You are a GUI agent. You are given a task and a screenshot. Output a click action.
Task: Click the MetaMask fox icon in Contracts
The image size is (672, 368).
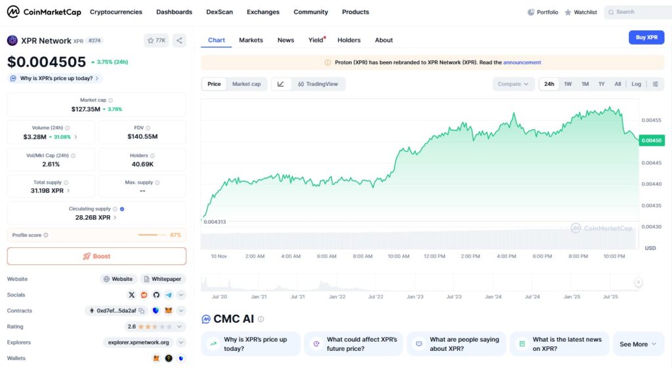(168, 311)
